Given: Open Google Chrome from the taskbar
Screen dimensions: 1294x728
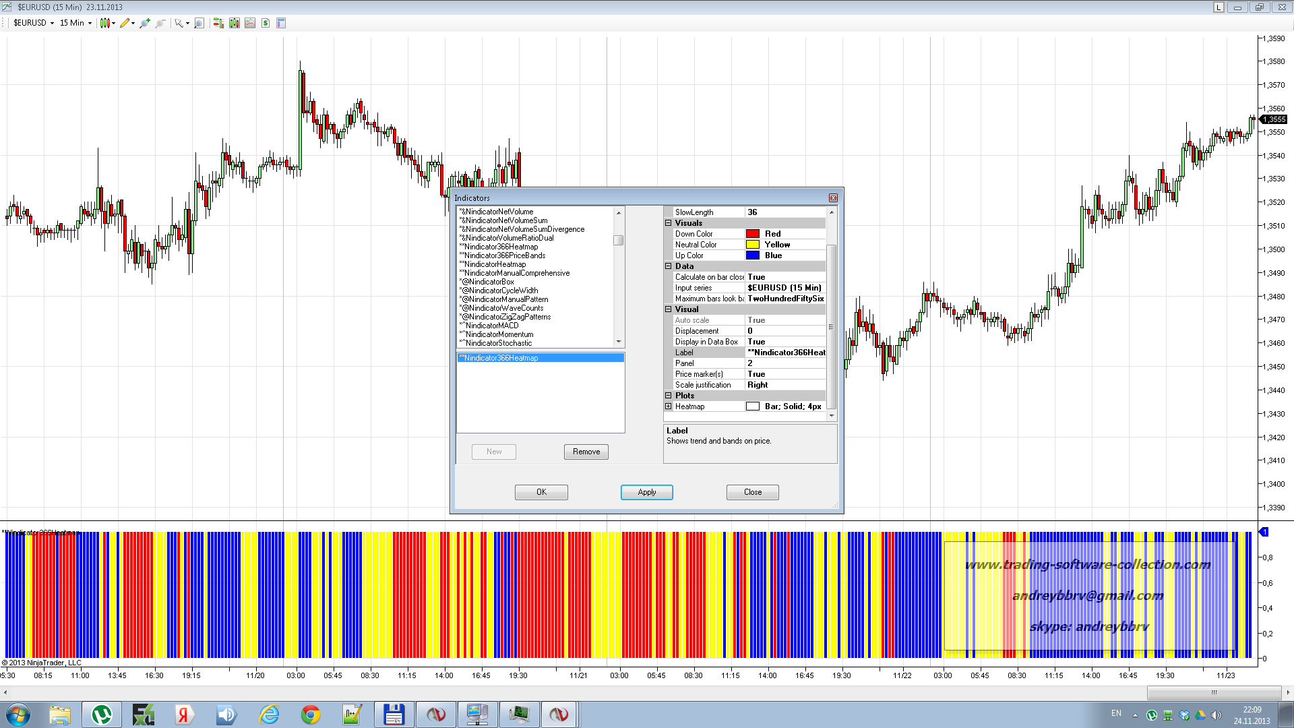Looking at the screenshot, I should pyautogui.click(x=311, y=715).
